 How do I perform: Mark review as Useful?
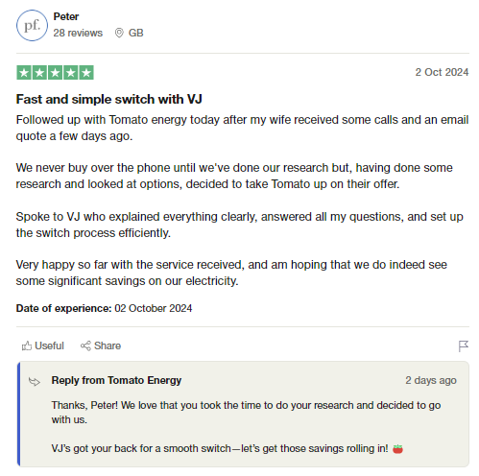pyautogui.click(x=43, y=345)
